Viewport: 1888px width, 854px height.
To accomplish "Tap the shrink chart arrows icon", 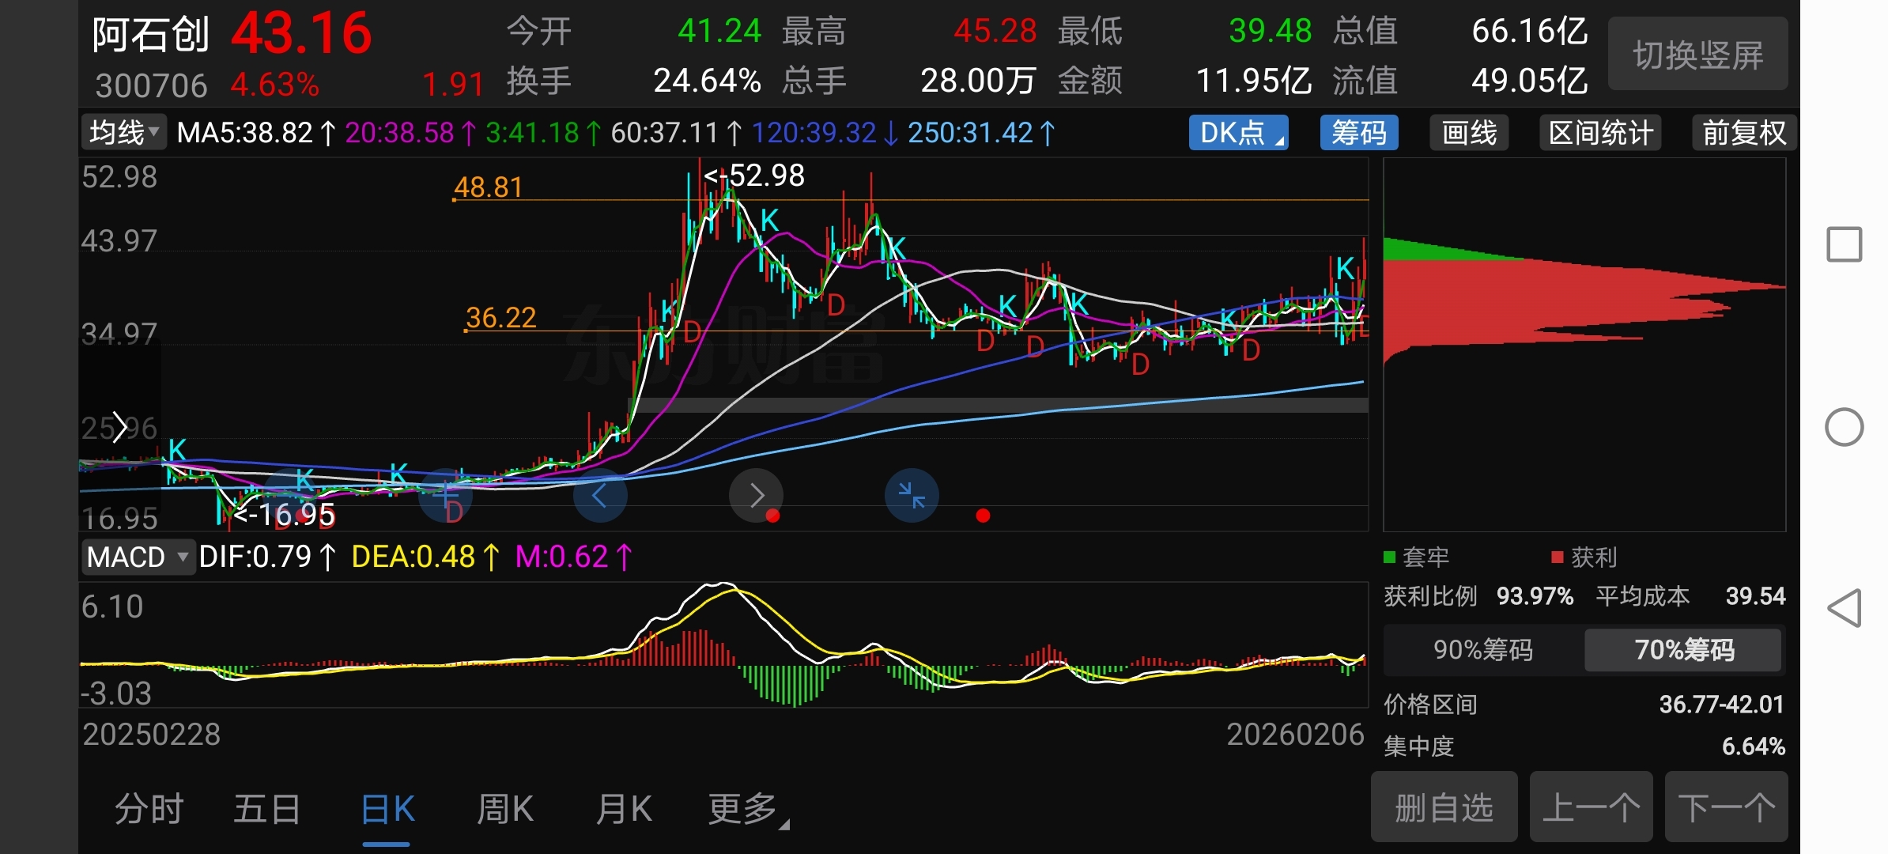I will tap(912, 496).
